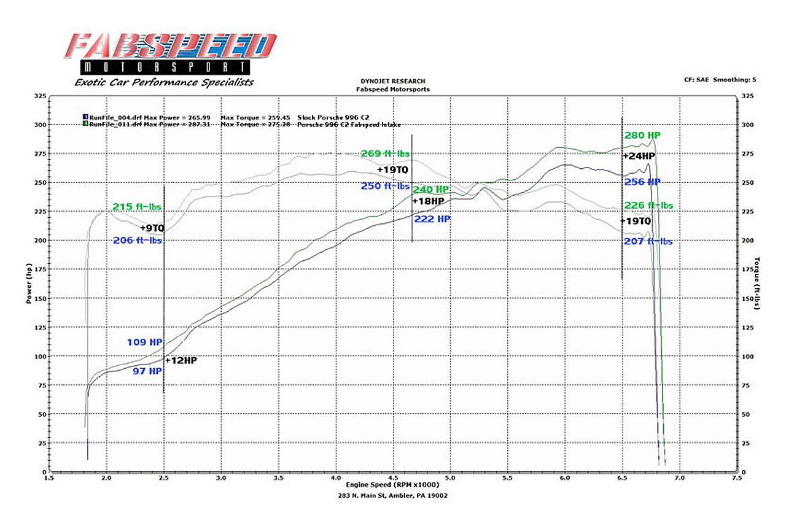Click the blue 97 HP label
The height and width of the screenshot is (526, 786).
(147, 371)
